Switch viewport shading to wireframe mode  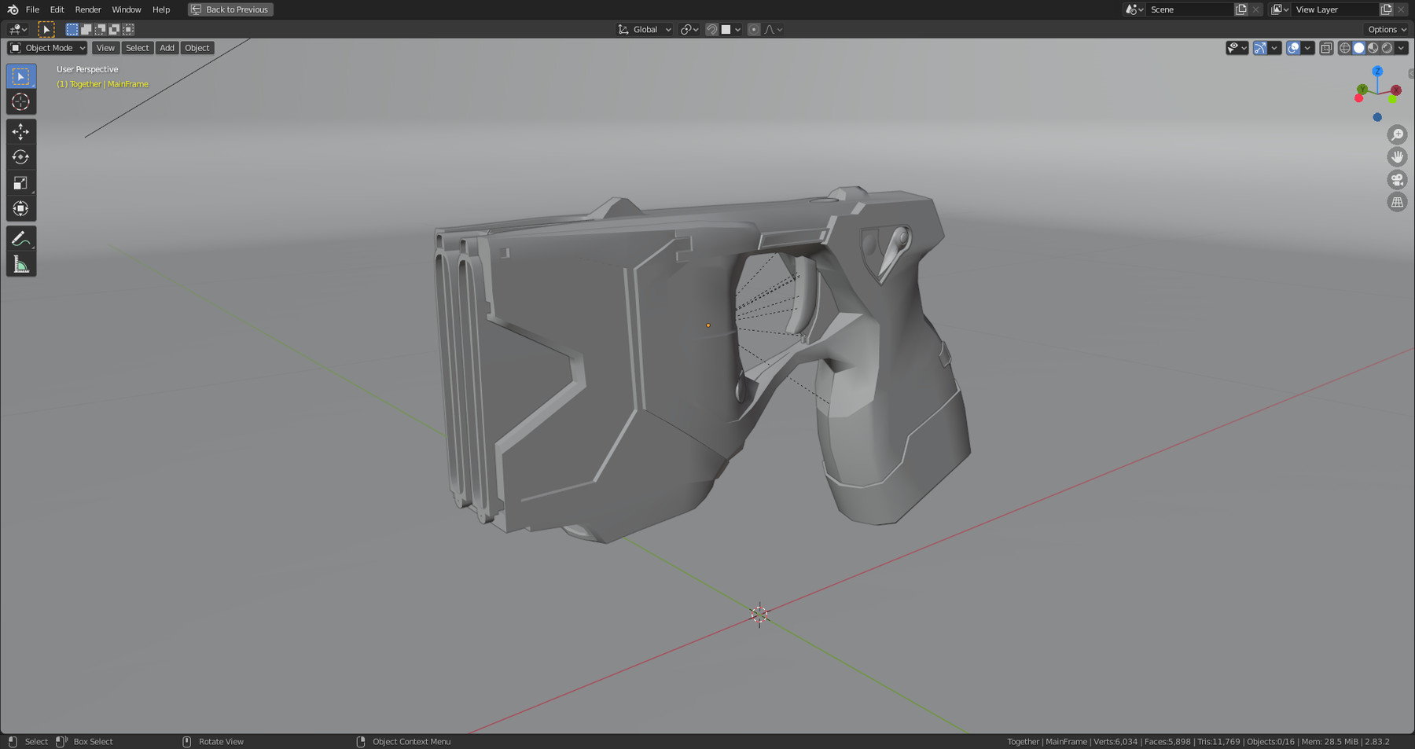(x=1346, y=48)
